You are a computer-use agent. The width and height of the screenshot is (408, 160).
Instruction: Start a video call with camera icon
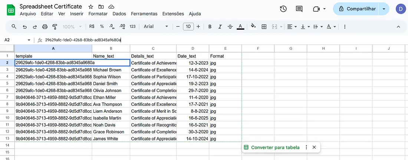pyautogui.click(x=316, y=9)
